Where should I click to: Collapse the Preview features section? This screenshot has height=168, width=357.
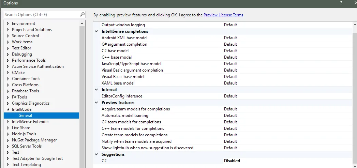96,103
